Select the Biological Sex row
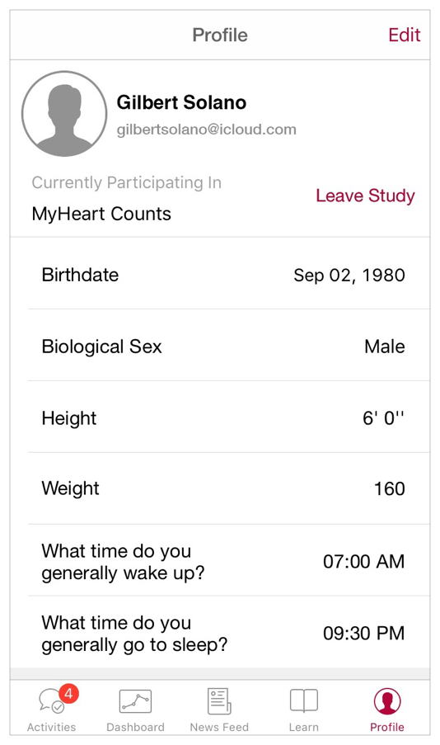This screenshot has width=440, height=745. click(229, 346)
